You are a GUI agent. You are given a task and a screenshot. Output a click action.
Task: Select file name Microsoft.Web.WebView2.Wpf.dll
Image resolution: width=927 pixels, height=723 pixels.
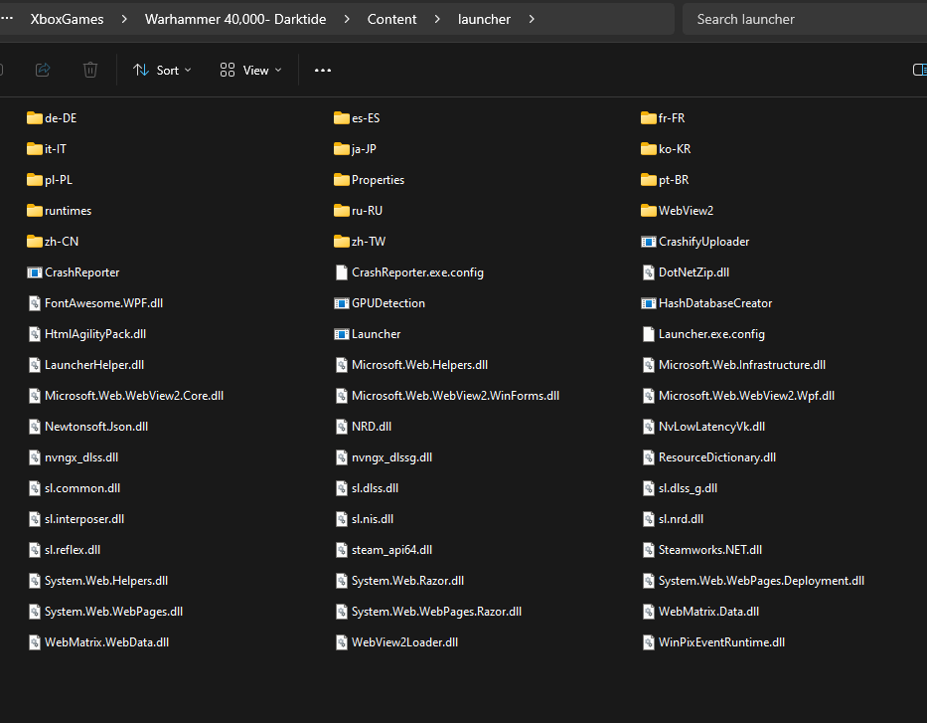747,395
